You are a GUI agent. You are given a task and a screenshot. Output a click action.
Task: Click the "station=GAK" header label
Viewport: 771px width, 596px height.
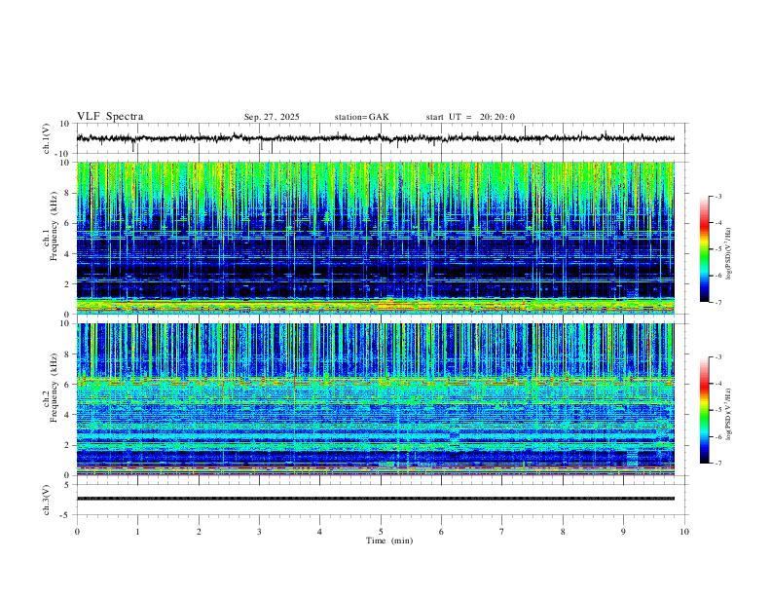coord(361,117)
